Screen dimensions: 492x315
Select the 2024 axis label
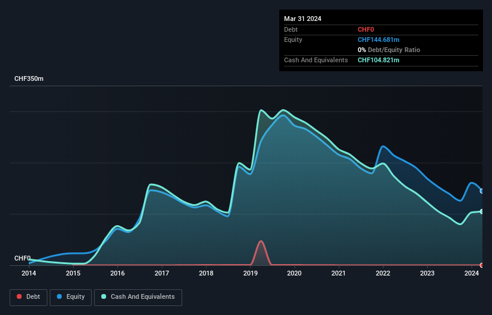tap(472, 273)
